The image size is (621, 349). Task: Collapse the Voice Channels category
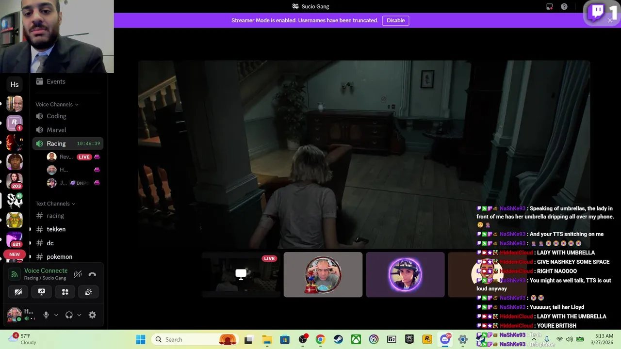coord(57,104)
